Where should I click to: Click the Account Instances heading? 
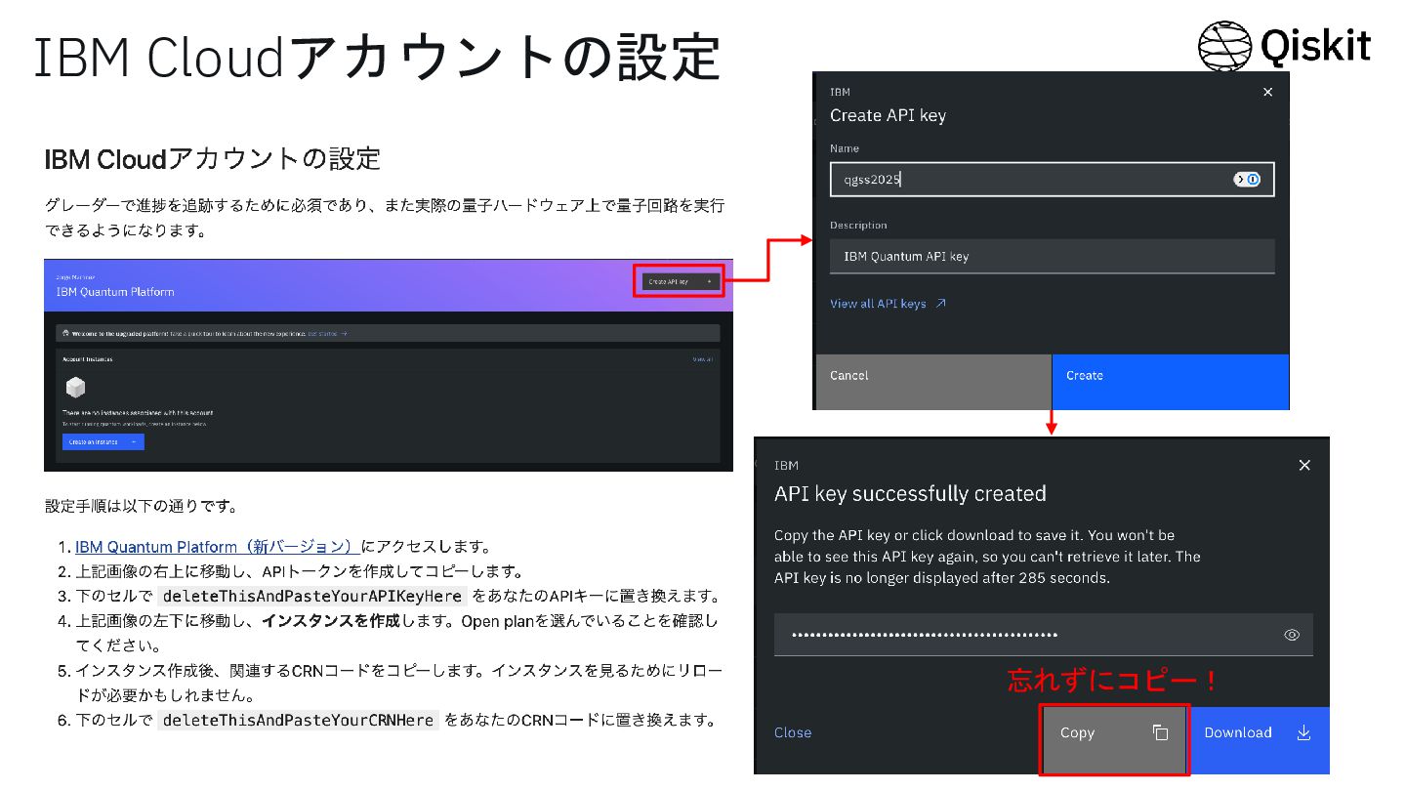(x=87, y=359)
